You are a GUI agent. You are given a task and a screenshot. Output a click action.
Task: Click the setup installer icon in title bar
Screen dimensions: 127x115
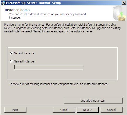tap(3, 3)
